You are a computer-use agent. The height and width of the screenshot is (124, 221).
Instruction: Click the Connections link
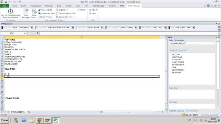click(x=192, y=111)
